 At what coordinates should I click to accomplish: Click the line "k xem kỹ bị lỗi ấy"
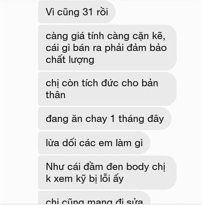point(85,179)
